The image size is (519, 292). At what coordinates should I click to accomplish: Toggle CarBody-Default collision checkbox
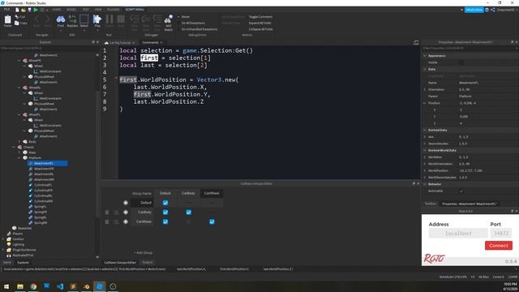click(x=165, y=213)
